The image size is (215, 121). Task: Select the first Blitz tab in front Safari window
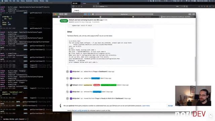coord(70,17)
